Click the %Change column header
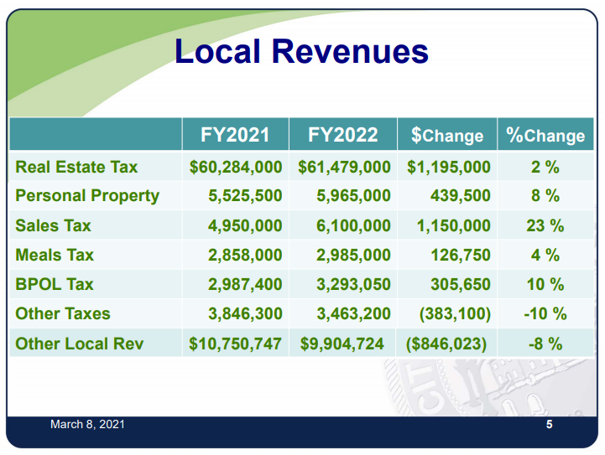This screenshot has width=605, height=455. click(545, 135)
